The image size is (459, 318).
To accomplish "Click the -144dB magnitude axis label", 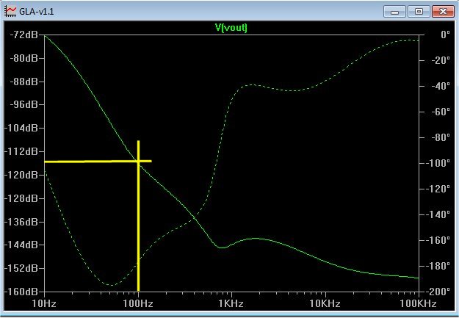I will (x=21, y=245).
